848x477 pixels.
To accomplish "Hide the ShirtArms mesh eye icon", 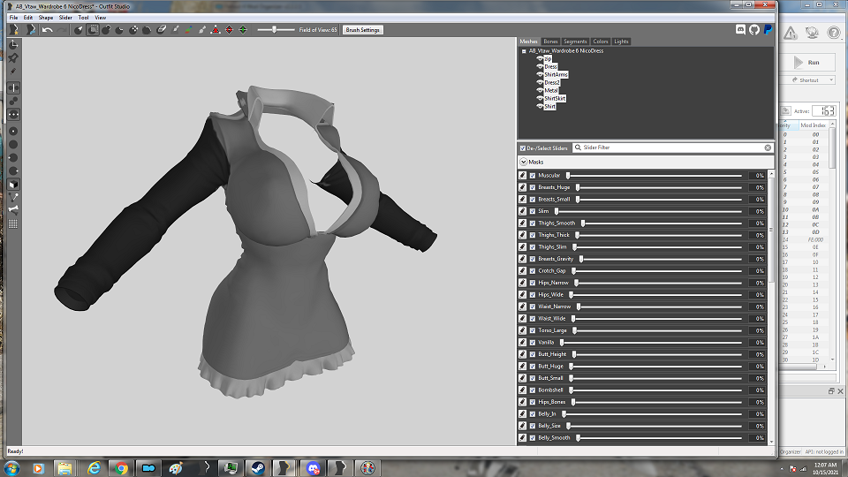I will 540,74.
